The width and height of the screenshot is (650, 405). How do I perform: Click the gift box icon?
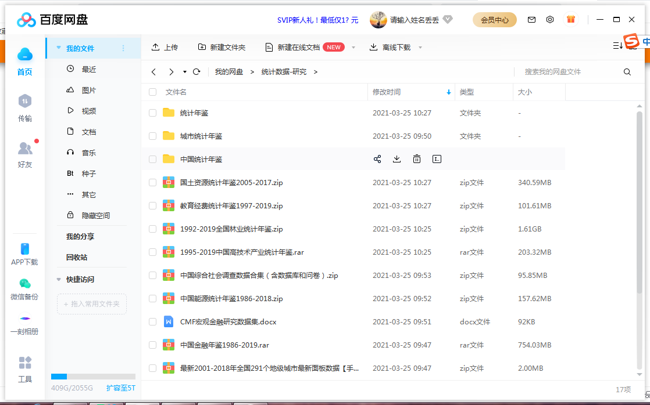[571, 19]
